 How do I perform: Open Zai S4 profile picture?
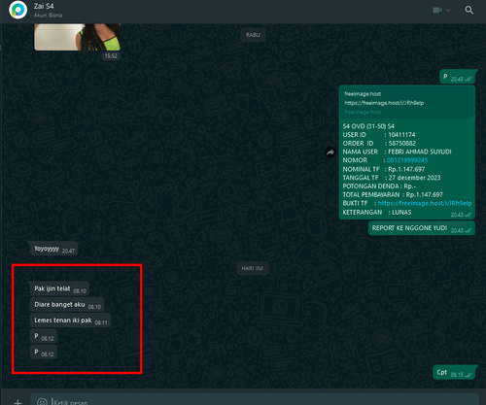pyautogui.click(x=17, y=10)
